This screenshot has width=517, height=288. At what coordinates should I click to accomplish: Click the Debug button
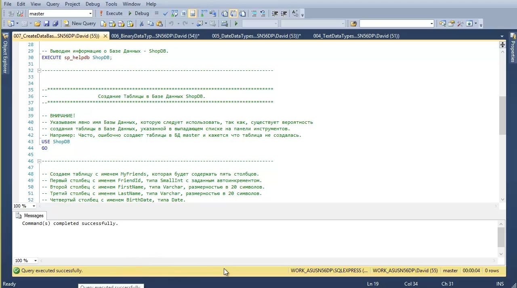[139, 13]
